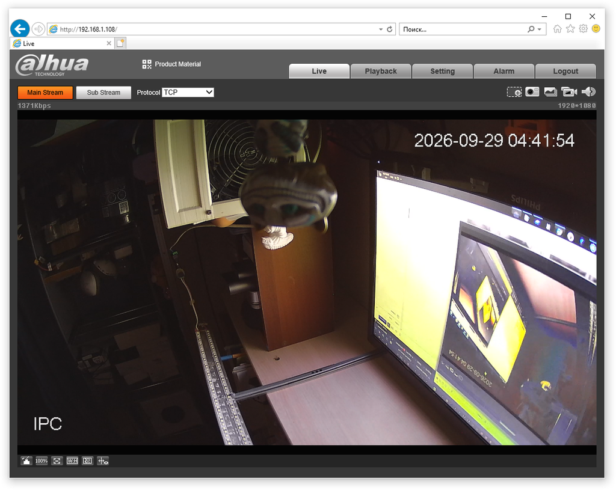This screenshot has height=490, width=616.
Task: Click the live video feed area
Action: 307,282
